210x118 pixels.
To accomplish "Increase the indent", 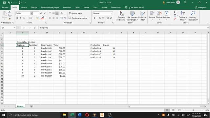I will [65, 18].
